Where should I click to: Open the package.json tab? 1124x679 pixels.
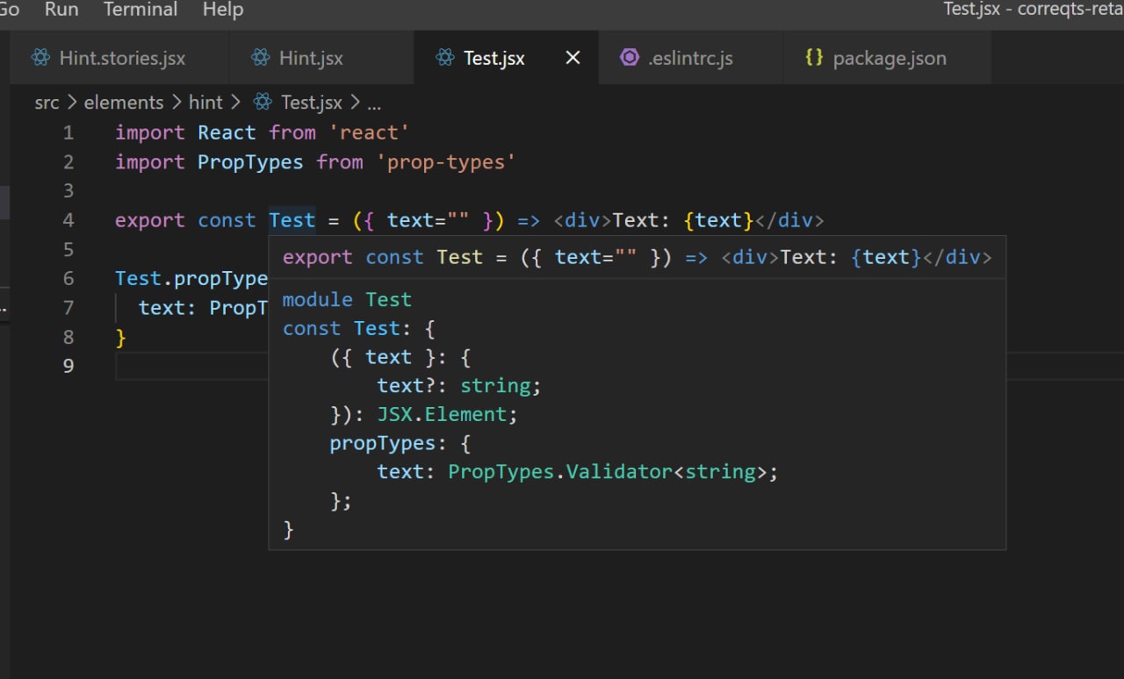(x=887, y=58)
